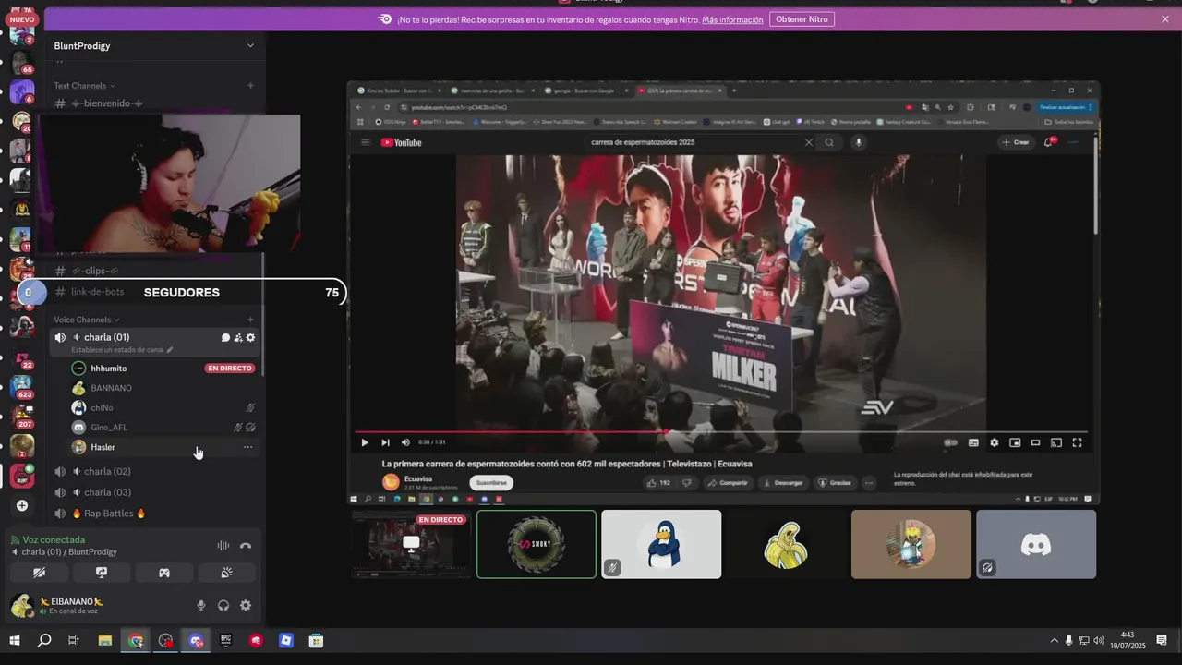The image size is (1182, 665).
Task: Open Windows search from taskbar
Action: (x=44, y=640)
